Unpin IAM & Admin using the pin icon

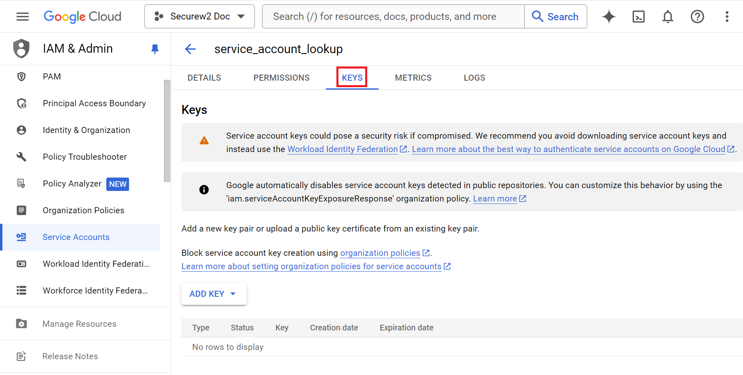(155, 49)
